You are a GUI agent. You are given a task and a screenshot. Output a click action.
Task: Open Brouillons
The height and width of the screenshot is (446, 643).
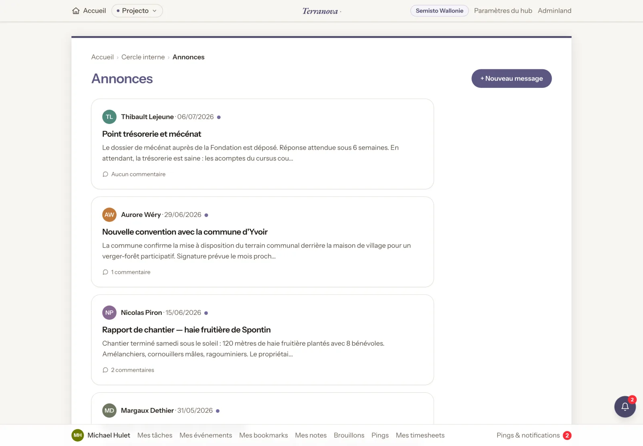point(349,435)
